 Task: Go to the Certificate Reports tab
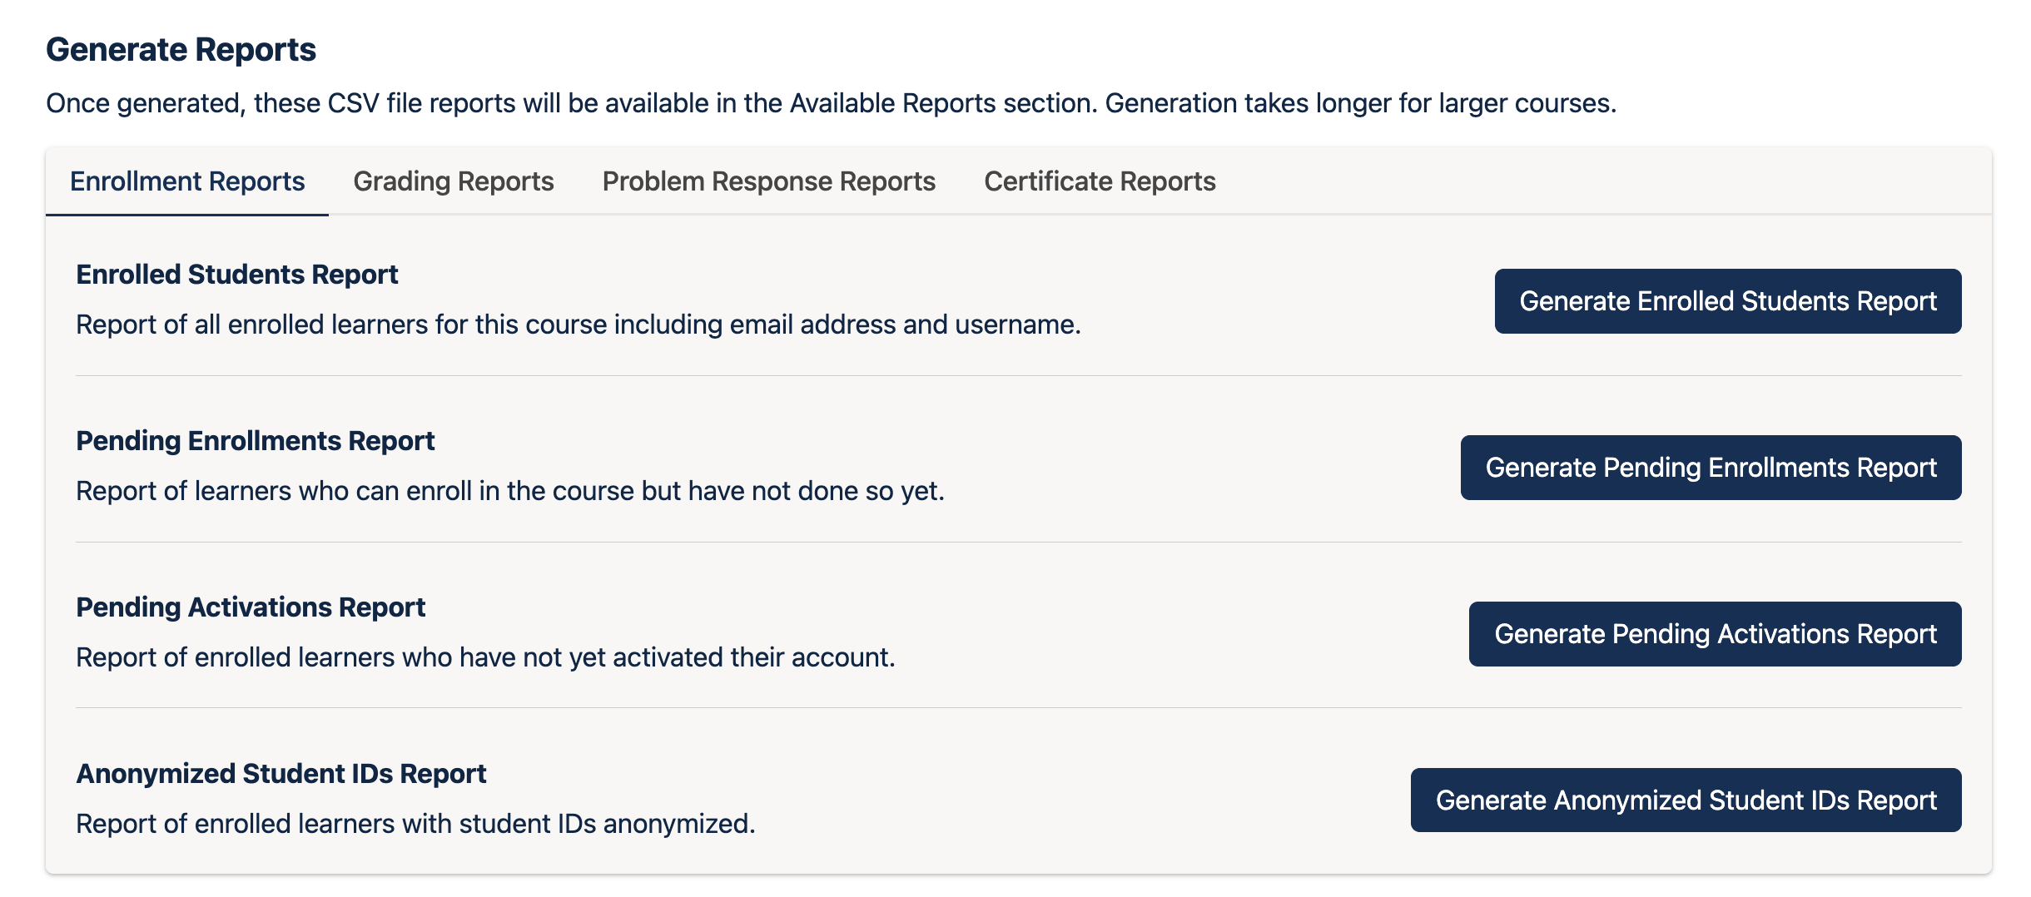pyautogui.click(x=1100, y=181)
